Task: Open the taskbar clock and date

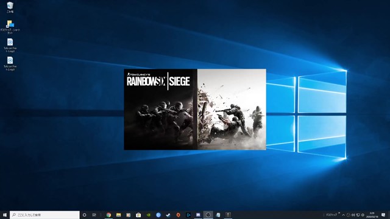Action: (x=372, y=215)
